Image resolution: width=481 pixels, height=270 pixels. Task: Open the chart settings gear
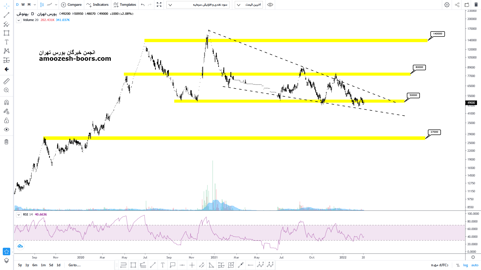(447, 5)
